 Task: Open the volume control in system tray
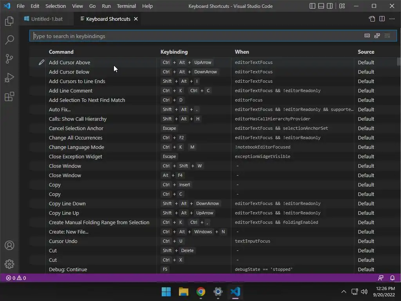coord(364,292)
